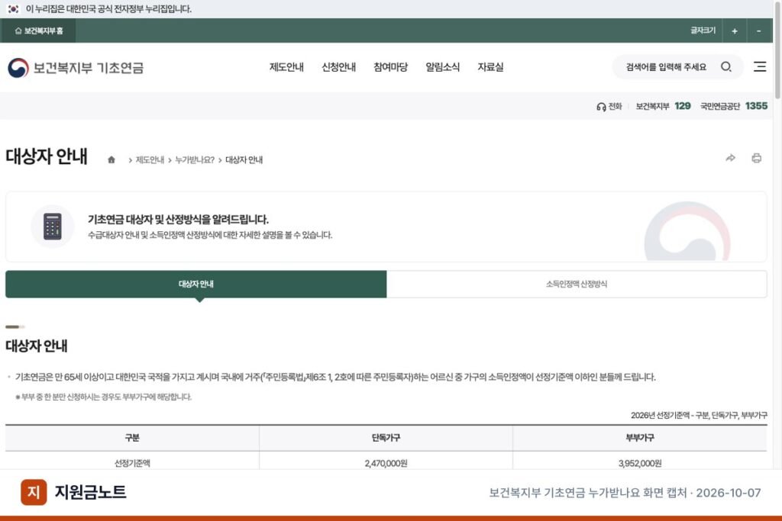Click the magnifier search icon
This screenshot has width=782, height=521.
pyautogui.click(x=726, y=66)
